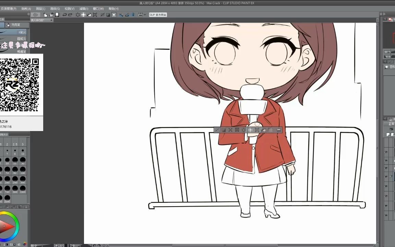
Task: Close the 真人转Q版 canvas tab
Action: coord(51,20)
